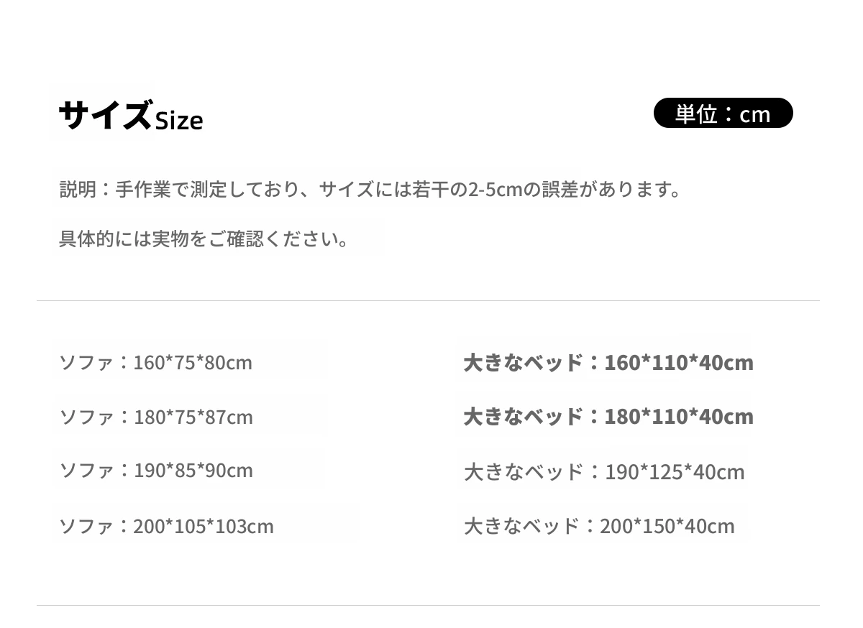
Task: Click the word Size next to サイズ
Action: tap(179, 121)
